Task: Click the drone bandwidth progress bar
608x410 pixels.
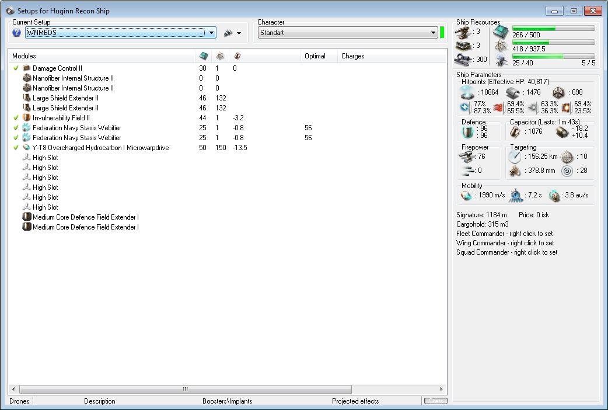Action: (553, 56)
